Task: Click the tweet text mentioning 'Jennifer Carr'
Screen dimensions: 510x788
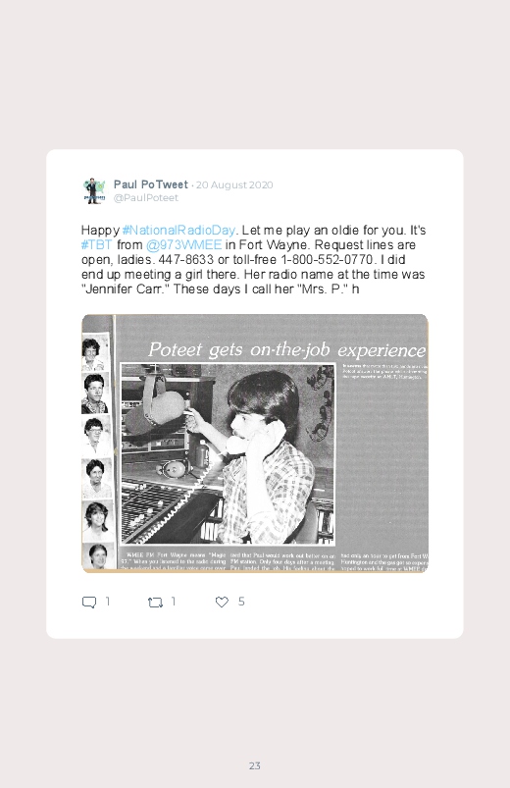Action: [x=253, y=259]
